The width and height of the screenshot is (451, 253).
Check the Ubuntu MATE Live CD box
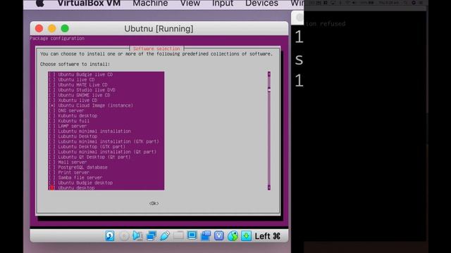click(52, 85)
